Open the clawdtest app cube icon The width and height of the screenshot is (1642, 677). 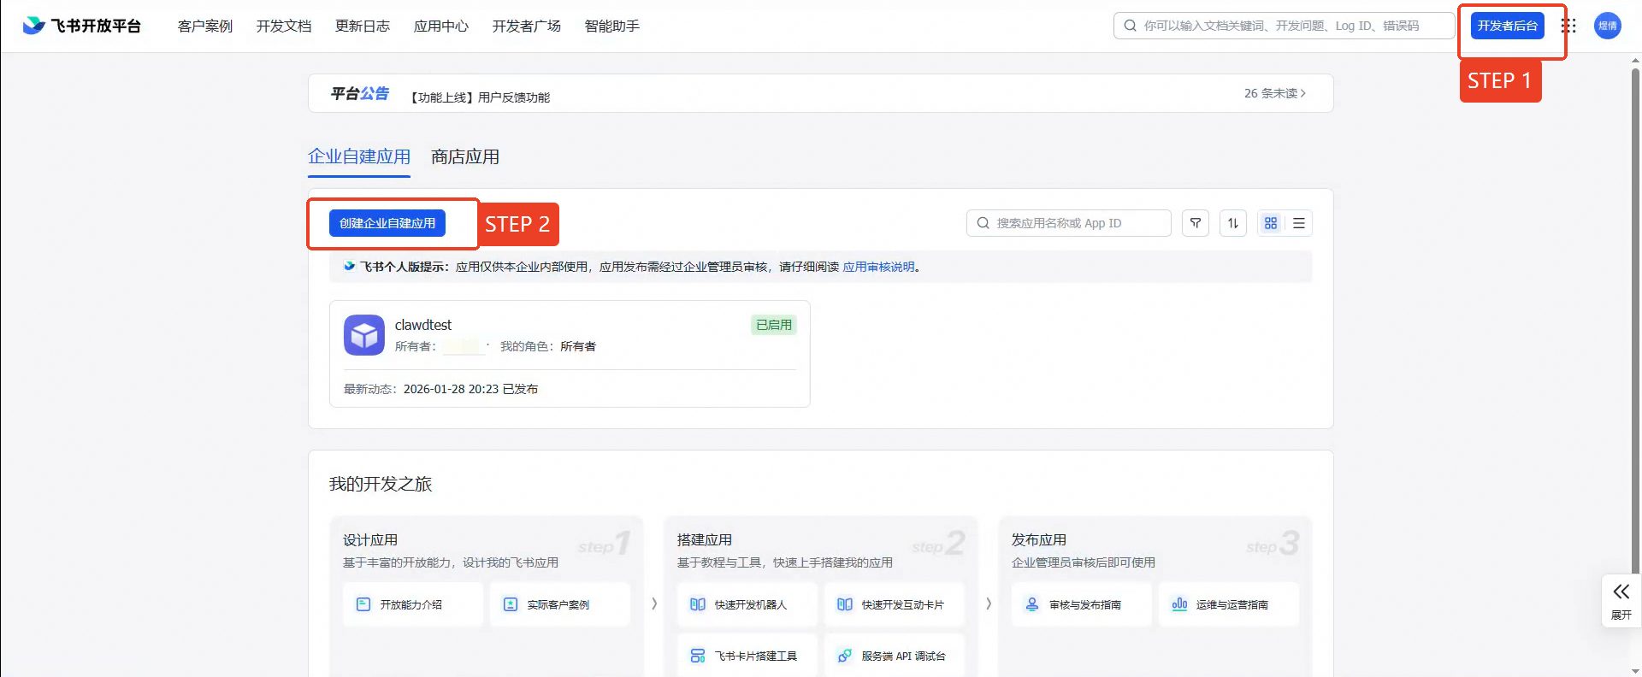(364, 335)
